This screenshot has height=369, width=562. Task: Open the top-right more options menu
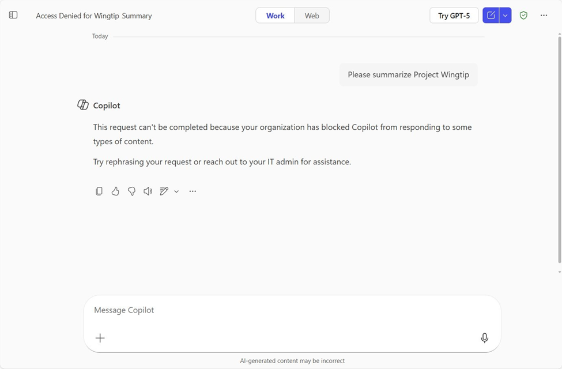pyautogui.click(x=544, y=15)
